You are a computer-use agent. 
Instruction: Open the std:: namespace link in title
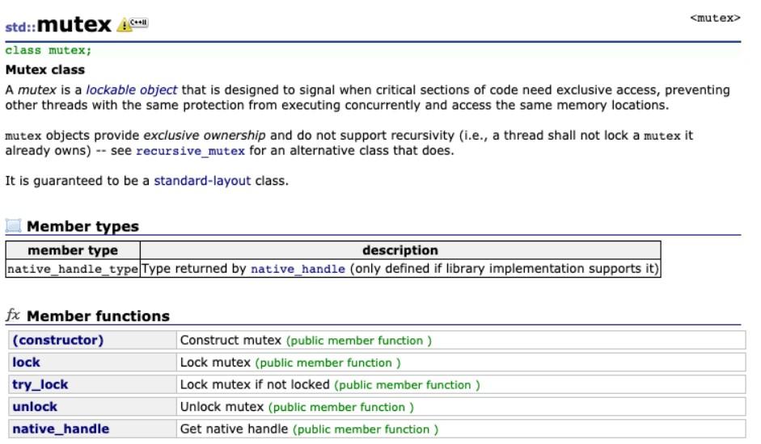[20, 27]
